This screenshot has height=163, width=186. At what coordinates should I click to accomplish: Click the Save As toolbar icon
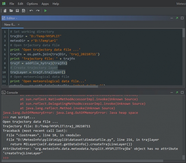(23, 11)
